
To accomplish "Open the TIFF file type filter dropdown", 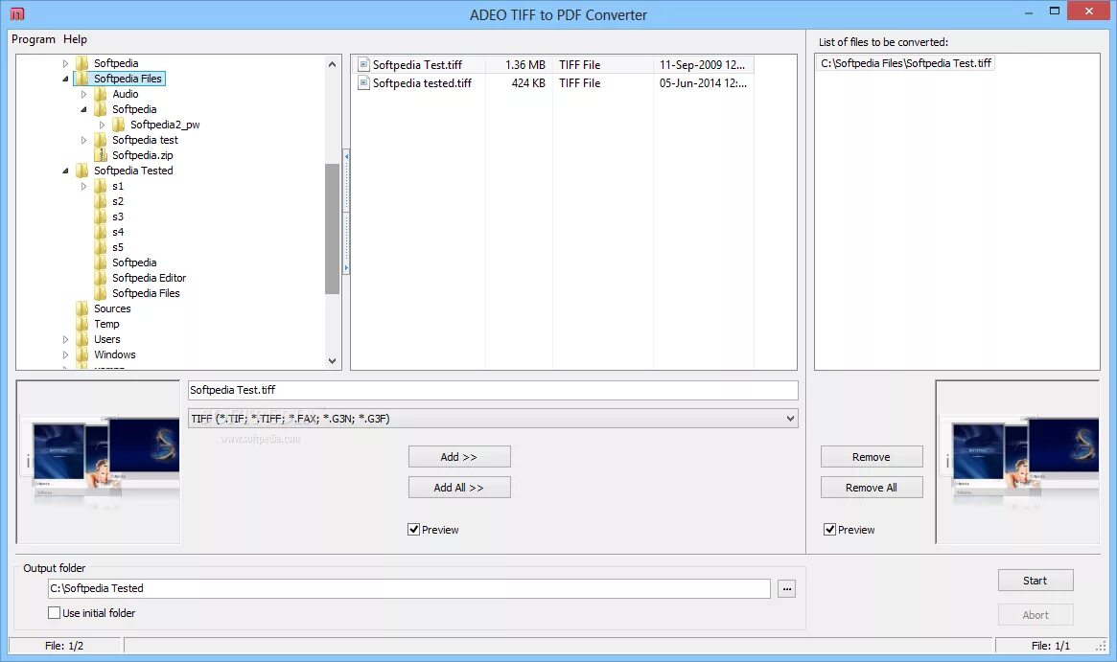I will tap(789, 419).
